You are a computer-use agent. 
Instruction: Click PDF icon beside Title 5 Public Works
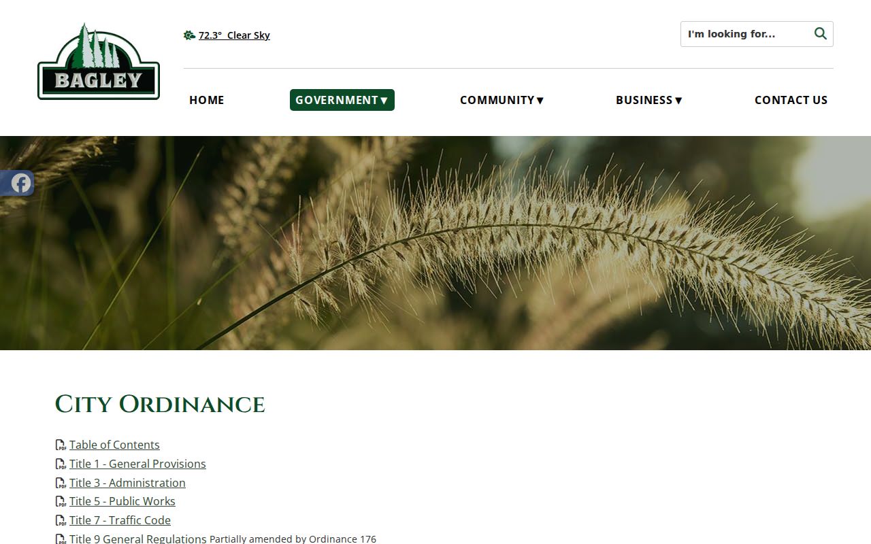pyautogui.click(x=61, y=502)
